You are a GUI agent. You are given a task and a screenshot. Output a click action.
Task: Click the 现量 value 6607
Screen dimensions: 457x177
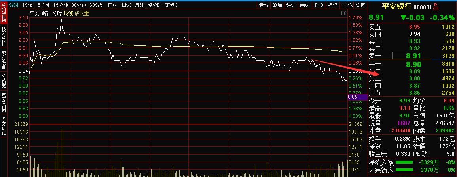404,123
